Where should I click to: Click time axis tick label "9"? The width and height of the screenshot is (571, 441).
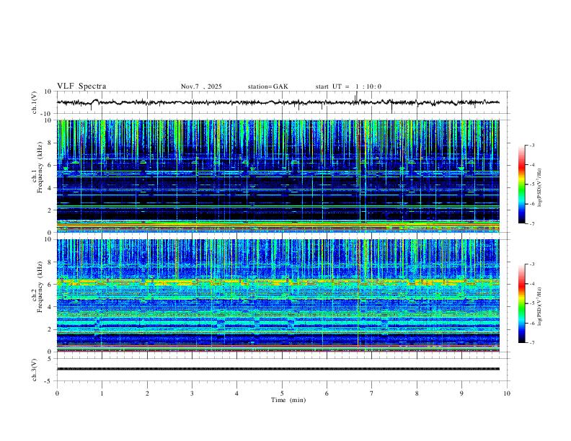(461, 393)
